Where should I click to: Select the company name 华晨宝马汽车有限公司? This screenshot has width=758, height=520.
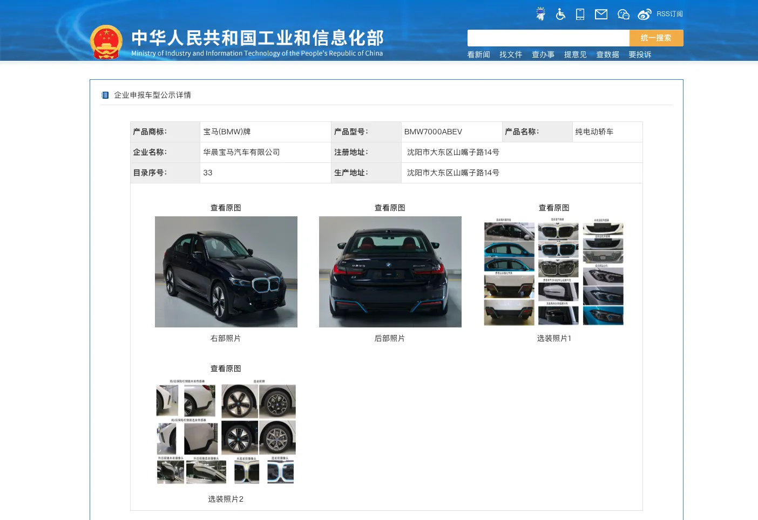pyautogui.click(x=241, y=152)
